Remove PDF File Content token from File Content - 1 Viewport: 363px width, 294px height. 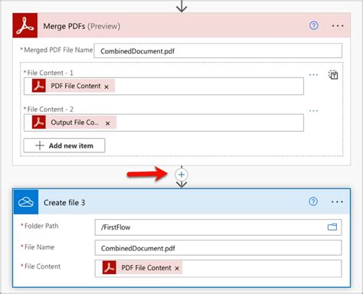[x=106, y=87]
